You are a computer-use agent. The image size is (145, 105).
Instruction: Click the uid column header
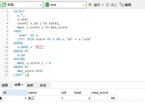coord(67,93)
